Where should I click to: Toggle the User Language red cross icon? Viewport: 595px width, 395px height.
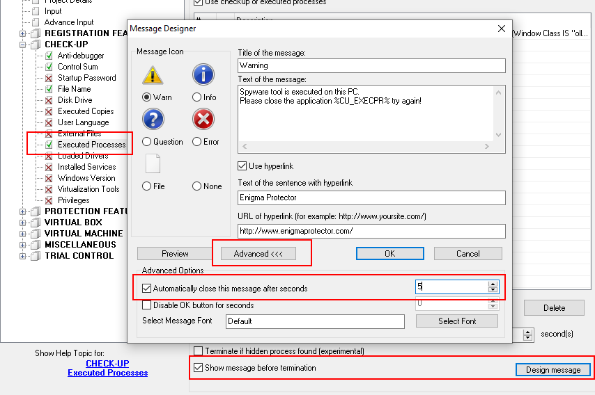point(49,122)
